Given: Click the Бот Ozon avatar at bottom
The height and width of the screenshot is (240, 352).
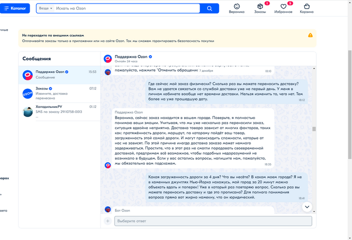Looking at the screenshot, I should coord(108,209).
